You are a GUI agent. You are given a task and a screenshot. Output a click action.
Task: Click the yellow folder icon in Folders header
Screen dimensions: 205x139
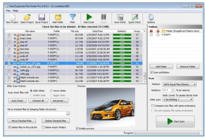pyautogui.click(x=163, y=31)
